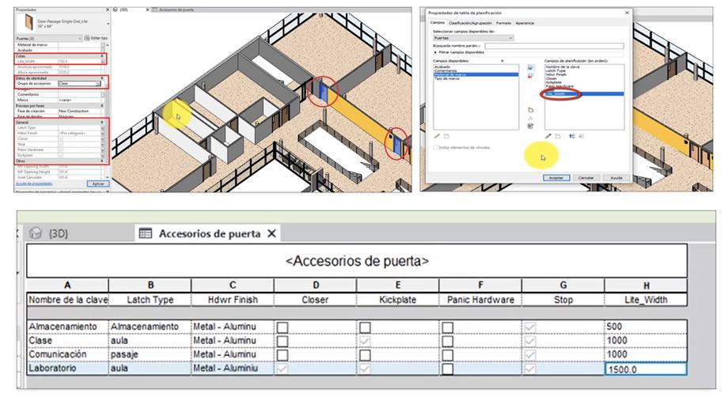Select Material de marco in available fields
This screenshot has width=728, height=397.
pos(476,74)
